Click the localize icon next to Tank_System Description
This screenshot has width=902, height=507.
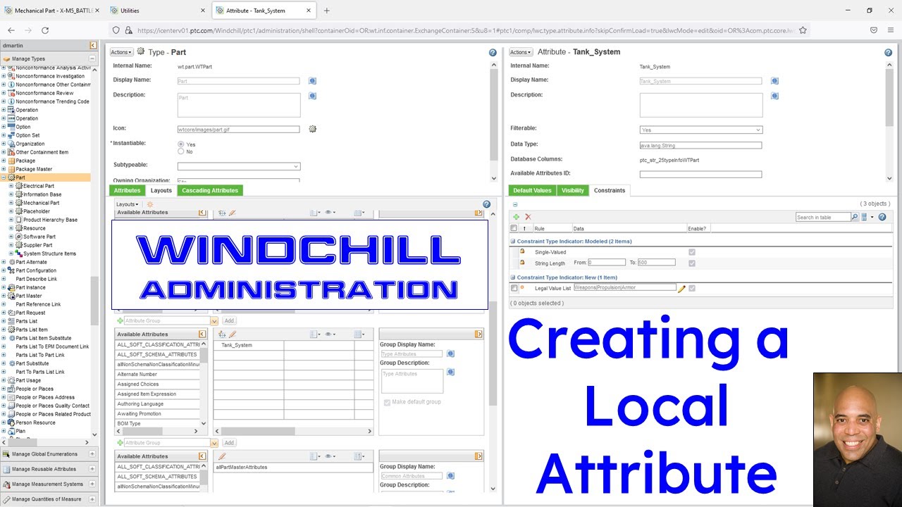click(x=774, y=96)
